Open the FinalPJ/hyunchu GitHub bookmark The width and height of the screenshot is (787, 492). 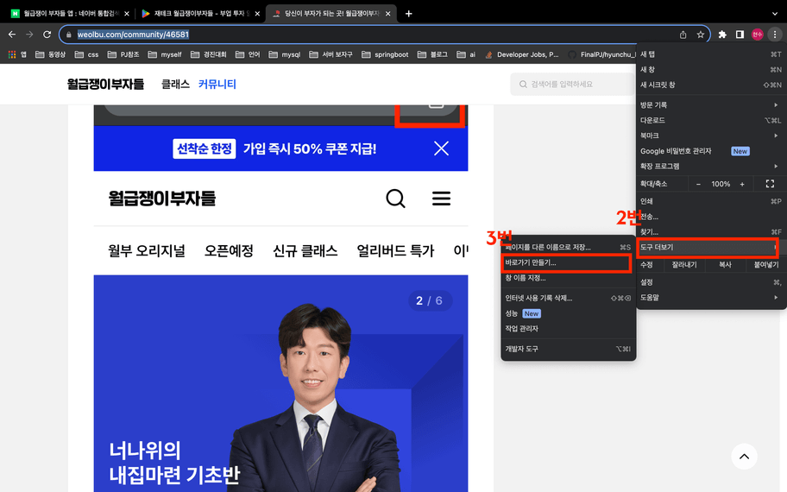click(601, 54)
